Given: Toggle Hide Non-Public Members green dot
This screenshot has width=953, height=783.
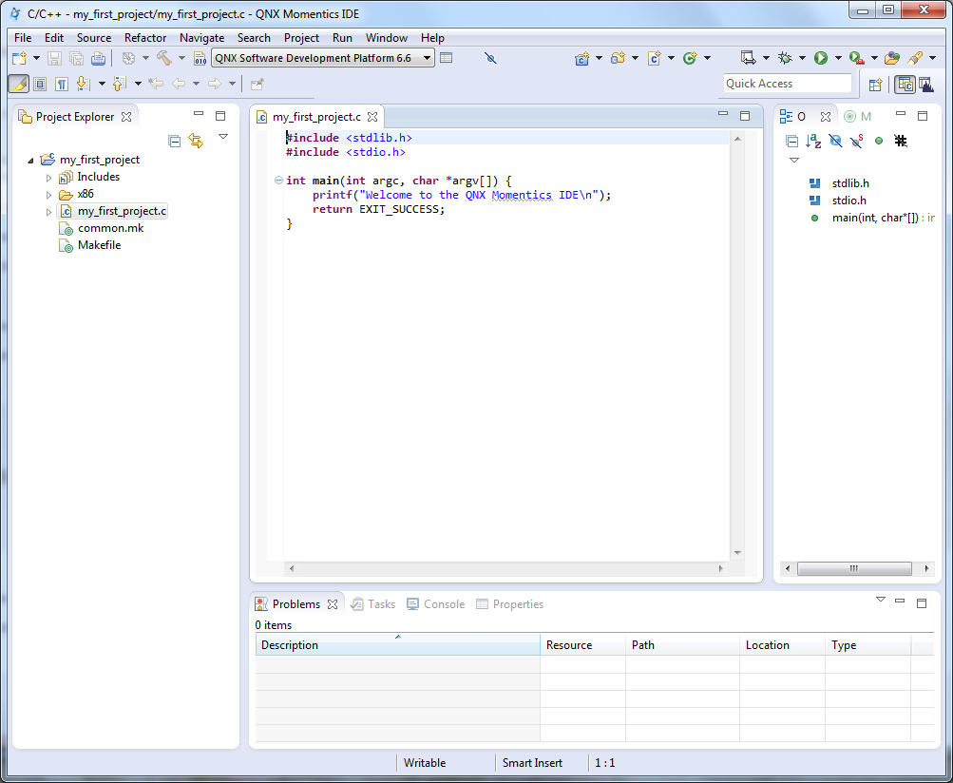Looking at the screenshot, I should click(x=879, y=141).
